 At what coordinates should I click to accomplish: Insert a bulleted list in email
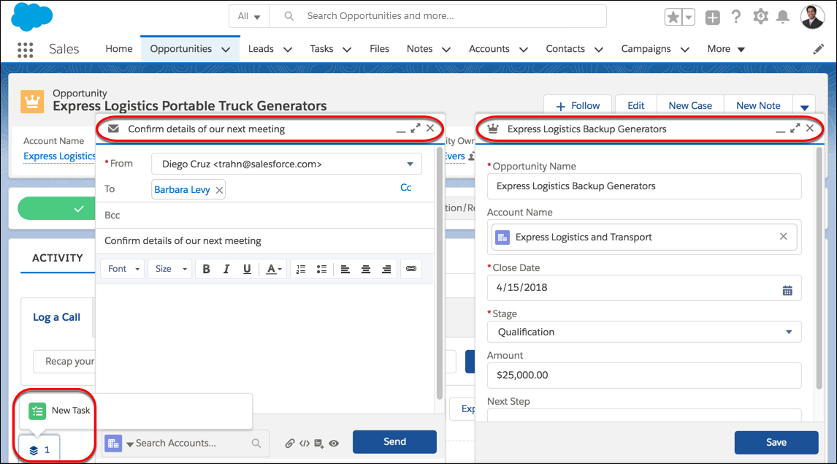(x=321, y=269)
